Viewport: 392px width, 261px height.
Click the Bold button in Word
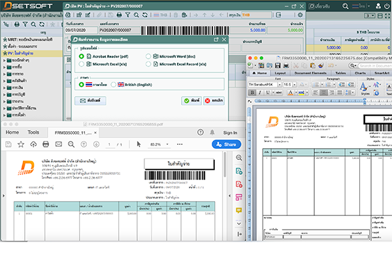(x=252, y=93)
